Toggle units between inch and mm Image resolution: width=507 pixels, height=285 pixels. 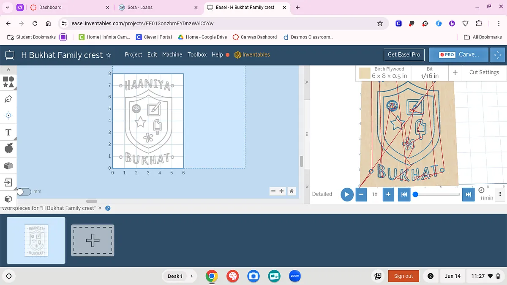coord(24,192)
